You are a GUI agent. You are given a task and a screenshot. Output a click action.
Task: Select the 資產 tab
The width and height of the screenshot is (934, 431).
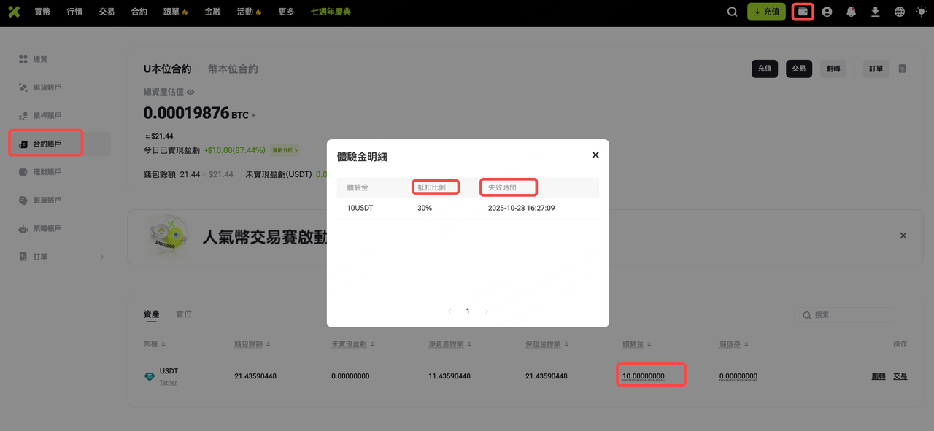151,314
